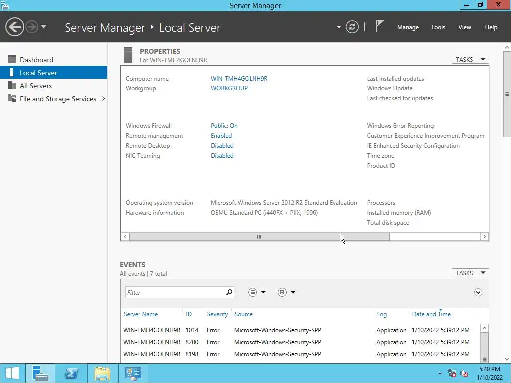Click main window vertical scrollbar thumb

507,94
